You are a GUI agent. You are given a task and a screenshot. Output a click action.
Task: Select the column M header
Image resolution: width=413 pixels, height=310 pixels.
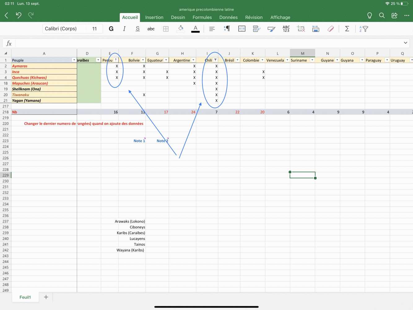(x=302, y=53)
